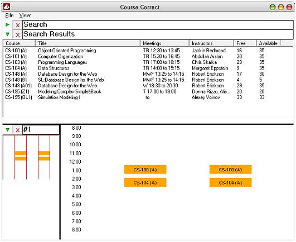Close the Search Results panel with red X
Image resolution: width=296 pixels, height=242 pixels.
(17, 34)
